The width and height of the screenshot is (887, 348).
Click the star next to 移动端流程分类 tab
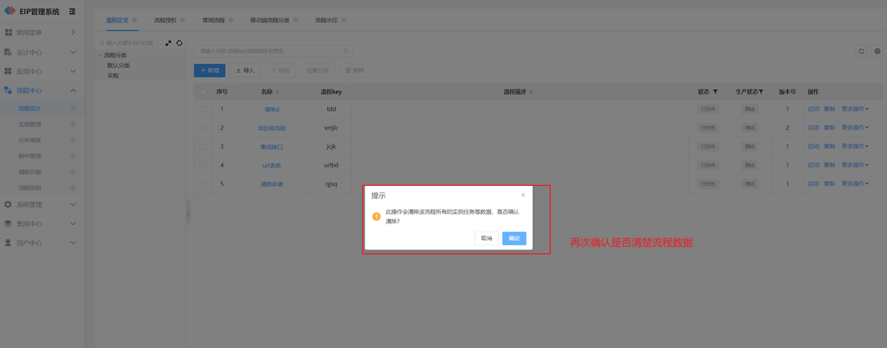(x=296, y=20)
